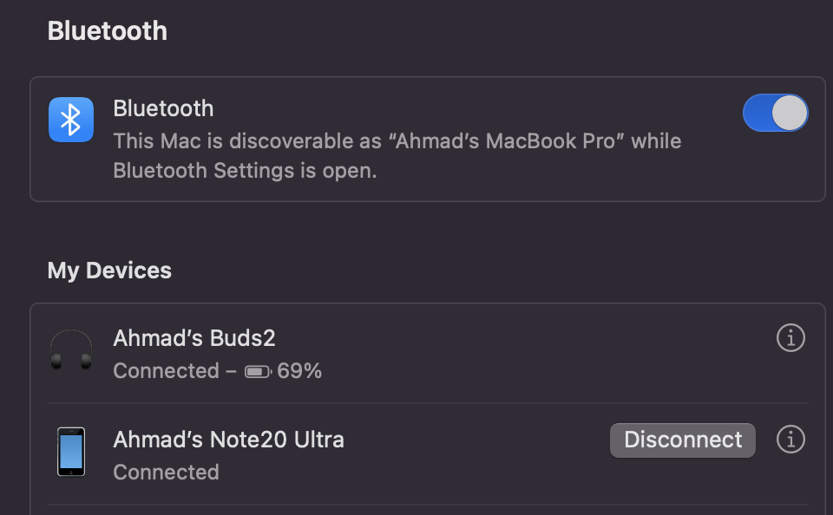This screenshot has height=515, width=833.
Task: Show info for Ahmad's Note20 Ultra
Action: pyautogui.click(x=790, y=440)
